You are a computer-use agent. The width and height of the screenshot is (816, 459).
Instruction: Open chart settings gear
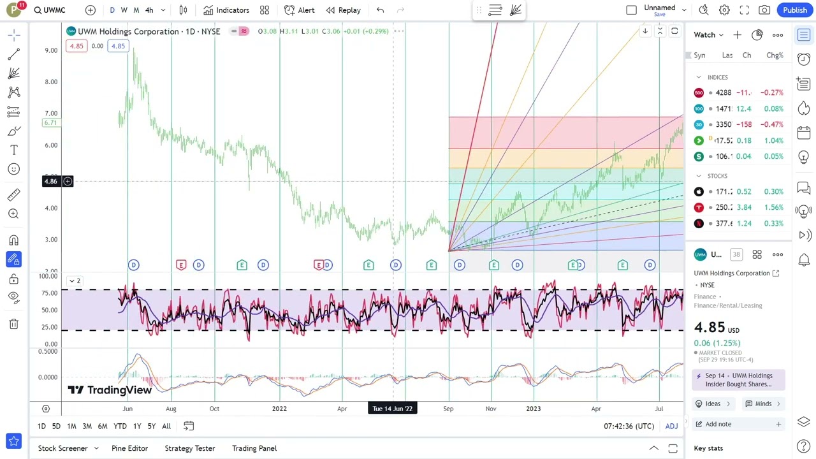(x=724, y=10)
